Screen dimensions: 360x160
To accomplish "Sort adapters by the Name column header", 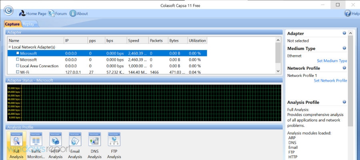I will click(x=36, y=41).
